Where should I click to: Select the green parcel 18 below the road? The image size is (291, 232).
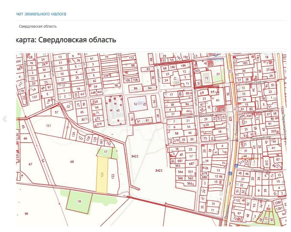(x=79, y=202)
